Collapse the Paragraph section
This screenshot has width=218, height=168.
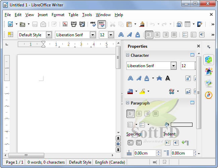[x=127, y=103]
